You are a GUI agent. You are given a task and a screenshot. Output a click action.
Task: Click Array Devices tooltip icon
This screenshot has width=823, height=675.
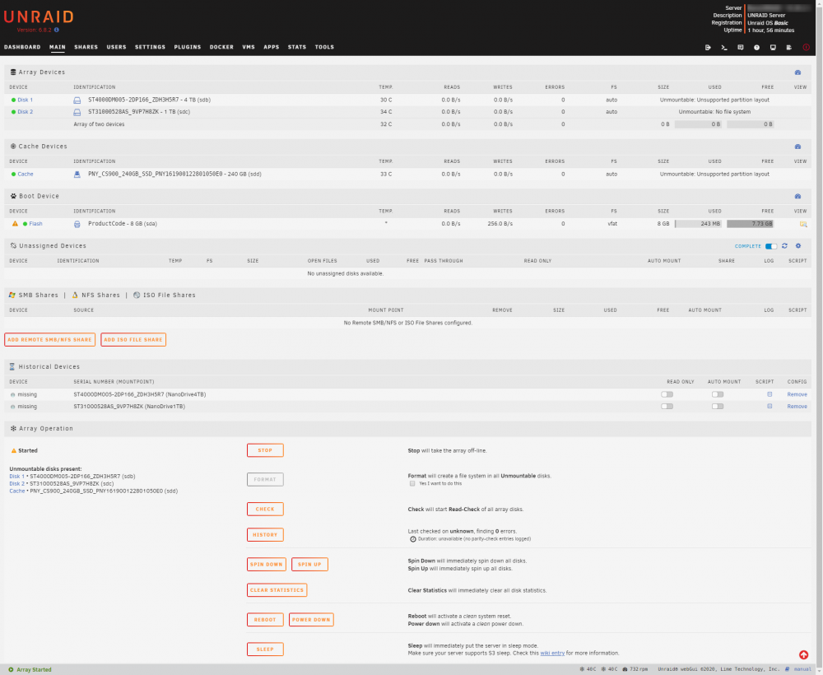click(797, 72)
